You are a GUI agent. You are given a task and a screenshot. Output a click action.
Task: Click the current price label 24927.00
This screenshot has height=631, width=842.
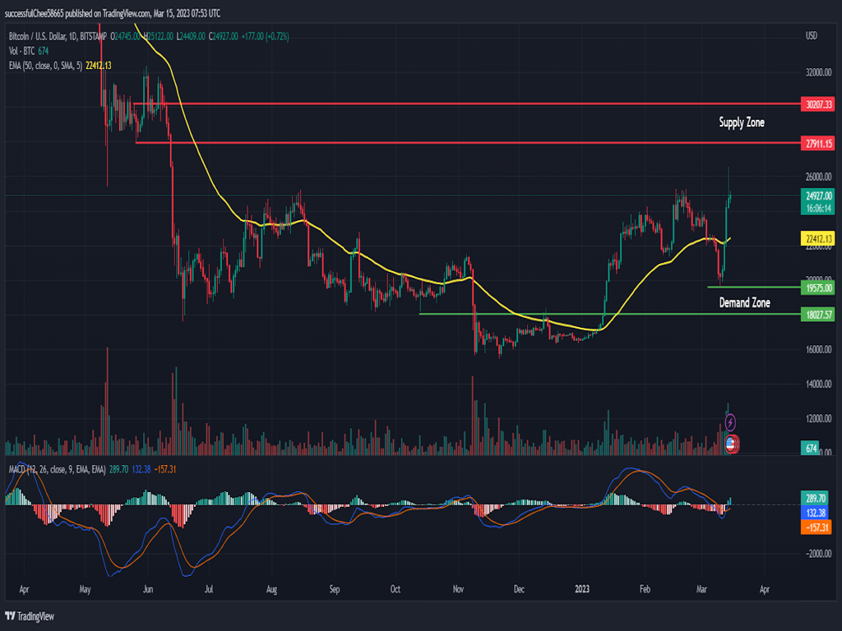(x=818, y=196)
